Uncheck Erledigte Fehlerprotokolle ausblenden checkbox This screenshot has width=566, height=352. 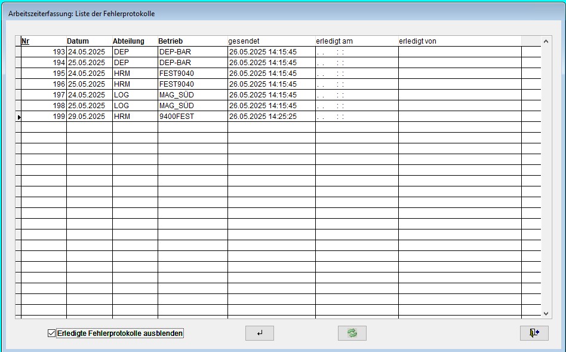tap(51, 333)
